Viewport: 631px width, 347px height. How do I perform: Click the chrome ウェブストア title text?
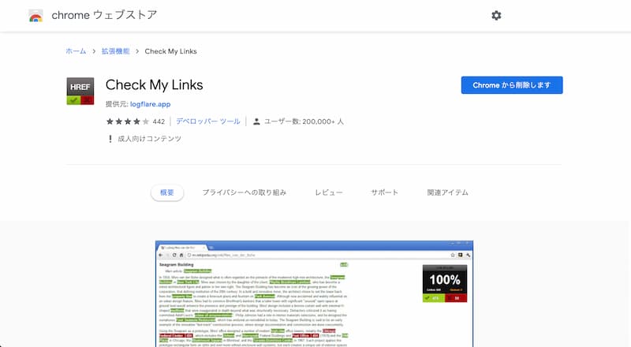tap(104, 15)
